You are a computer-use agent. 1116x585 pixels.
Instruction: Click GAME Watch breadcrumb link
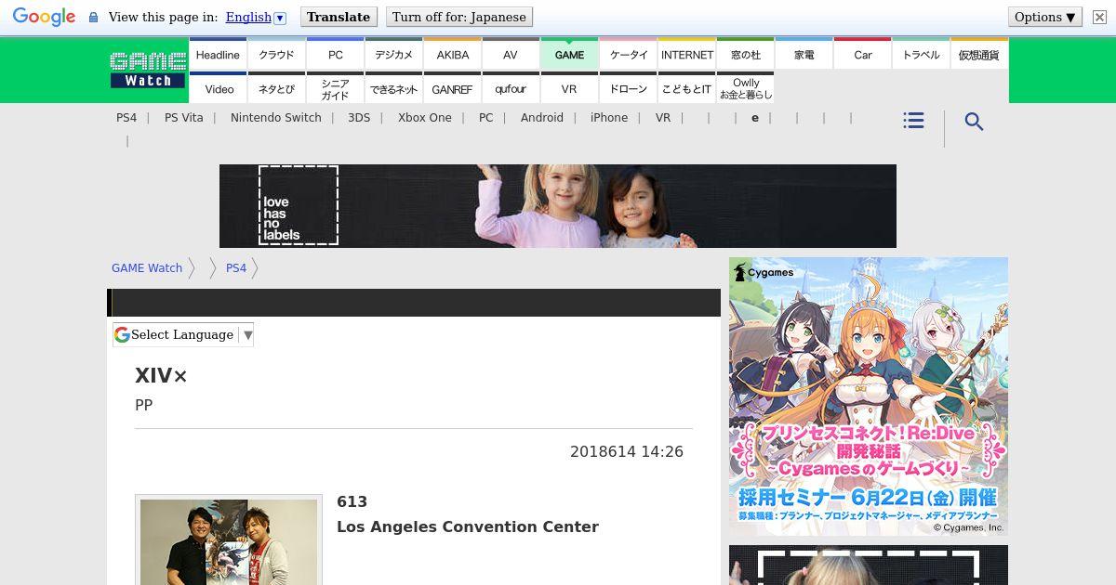tap(147, 268)
